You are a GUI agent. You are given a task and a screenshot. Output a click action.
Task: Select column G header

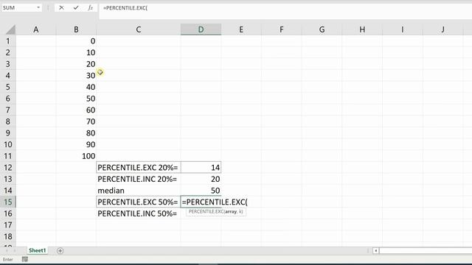coord(322,29)
